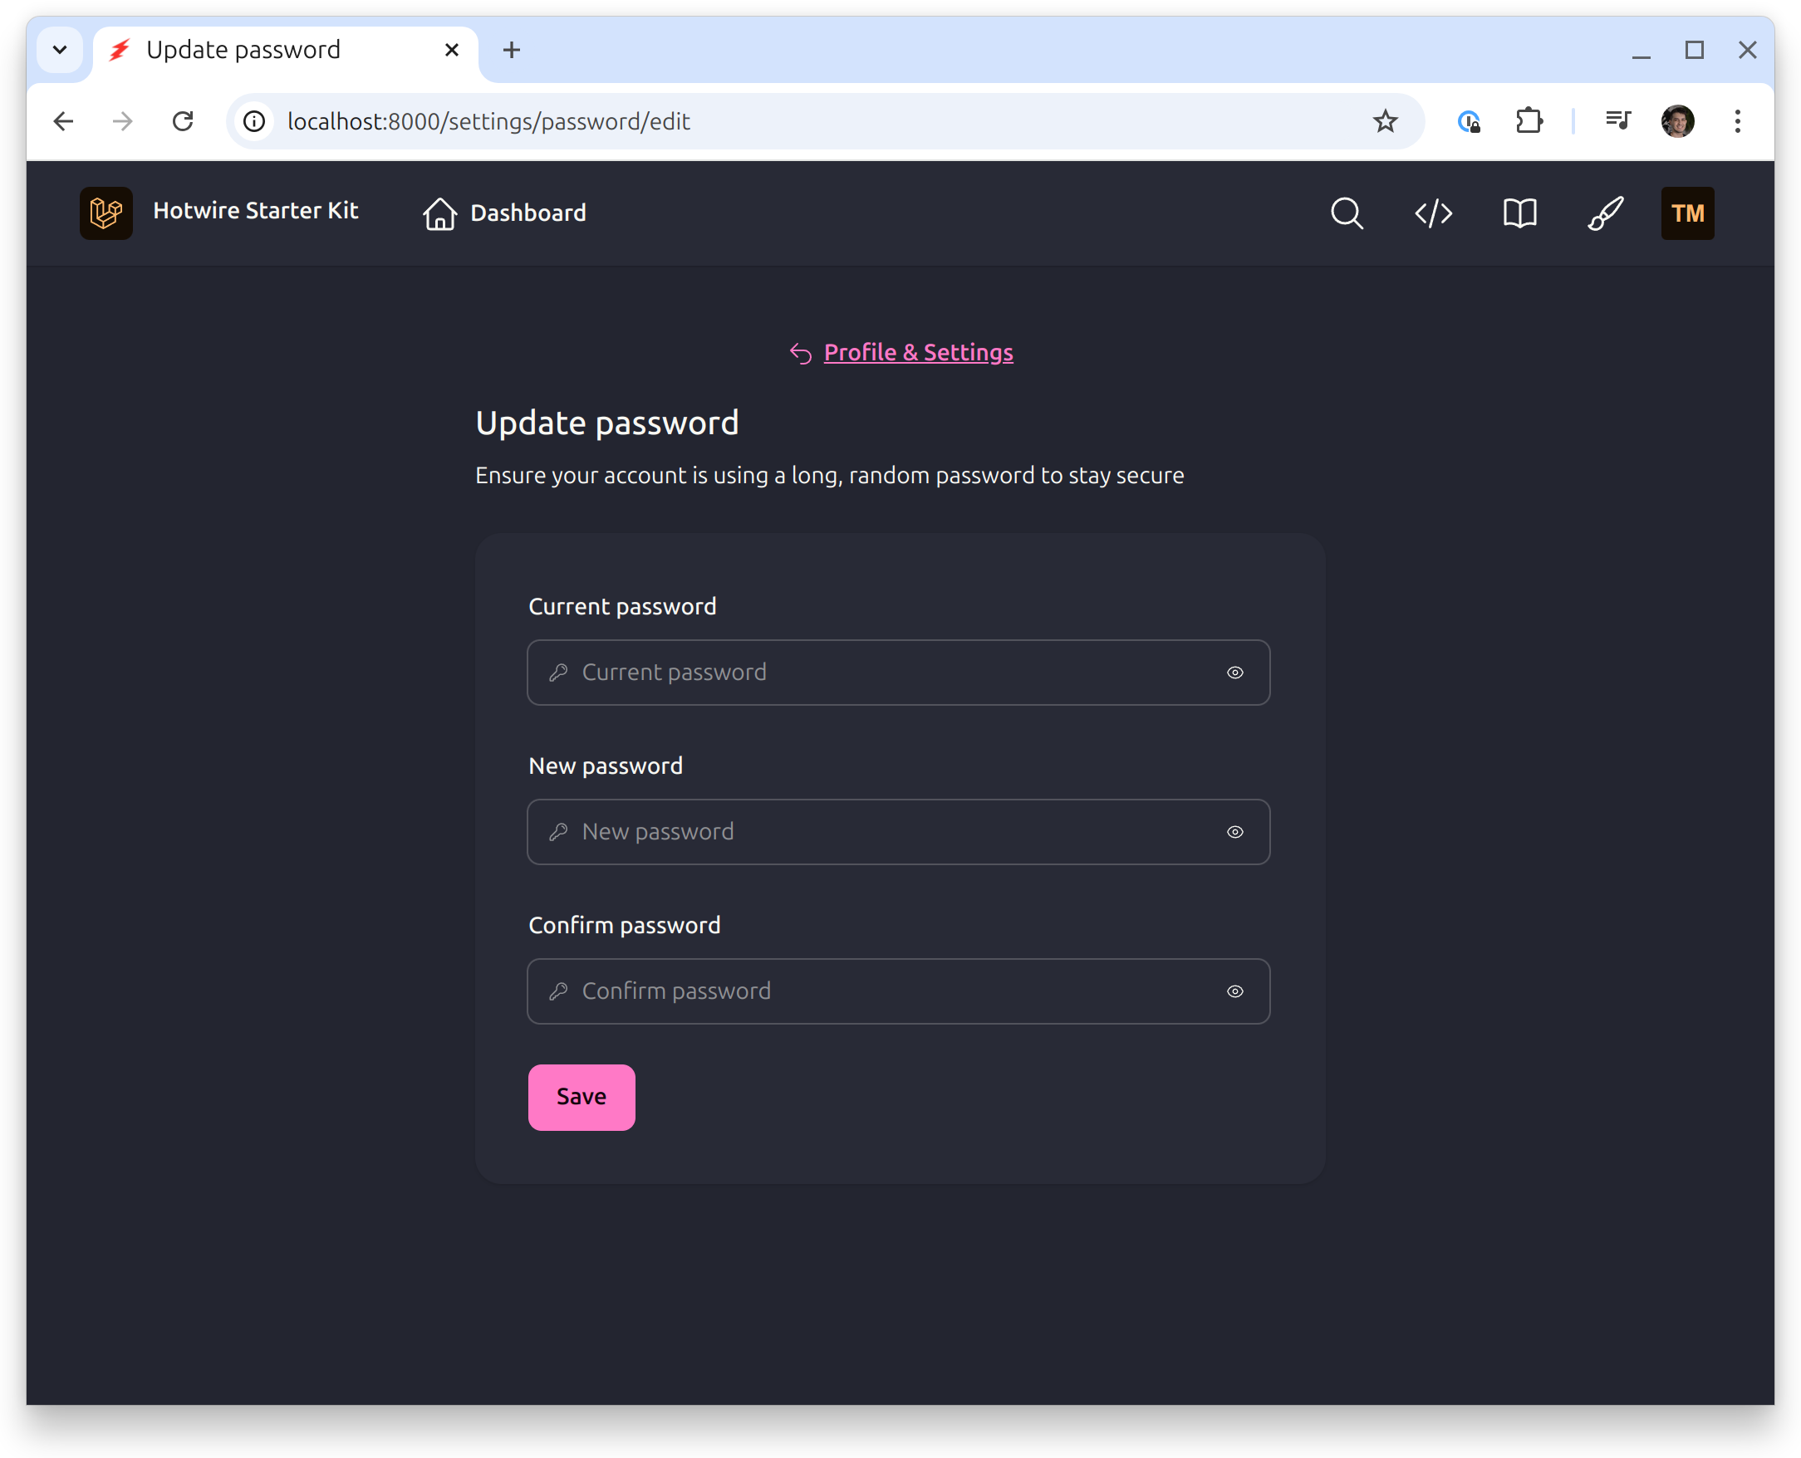
Task: Reload the current page
Action: [184, 121]
